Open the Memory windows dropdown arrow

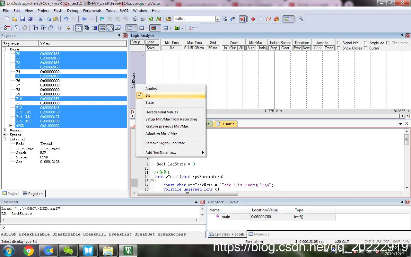pyautogui.click(x=135, y=28)
